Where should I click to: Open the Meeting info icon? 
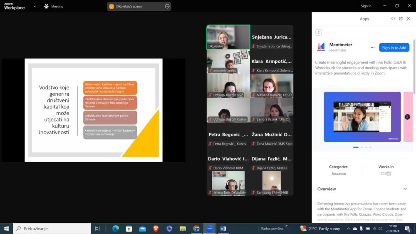pos(47,6)
